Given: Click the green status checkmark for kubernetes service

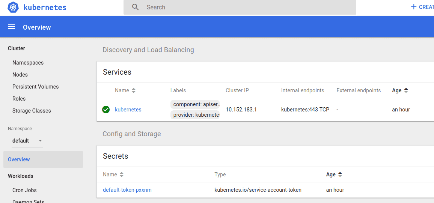Looking at the screenshot, I should (x=106, y=110).
